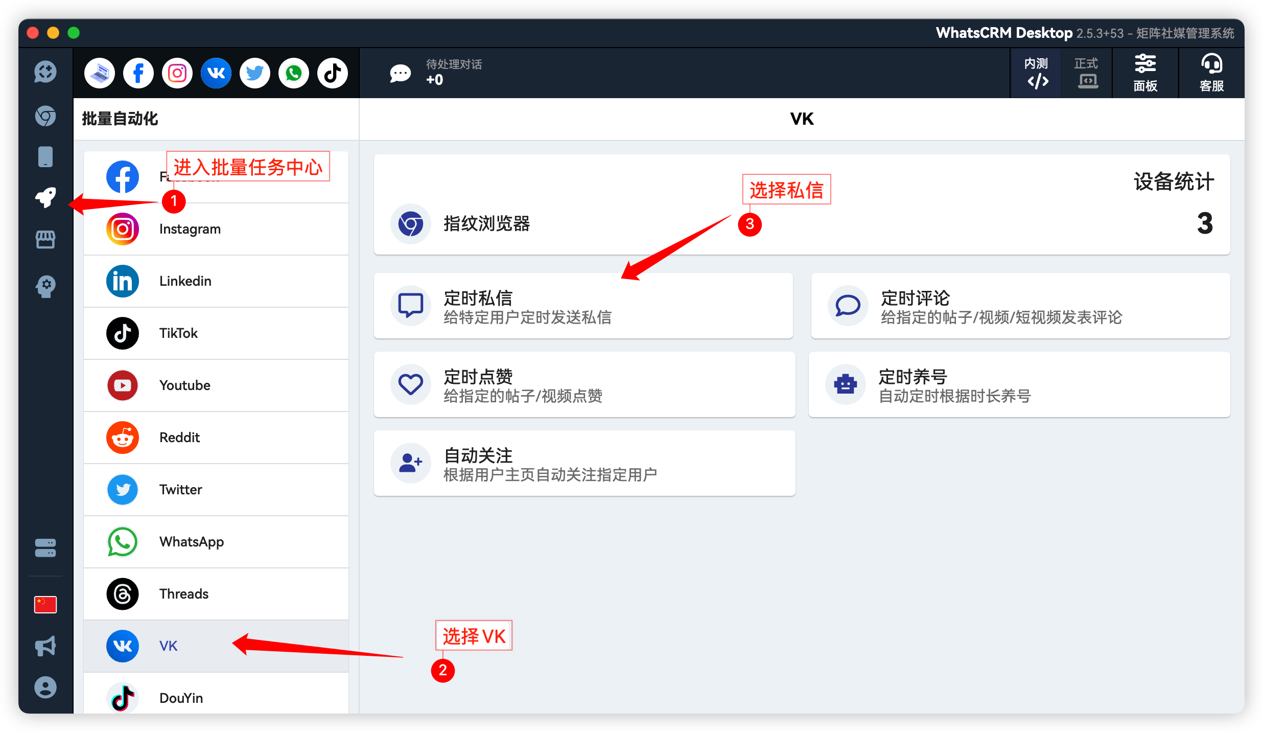Open the storefront icon in left sidebar
Image resolution: width=1263 pixels, height=732 pixels.
pyautogui.click(x=45, y=239)
